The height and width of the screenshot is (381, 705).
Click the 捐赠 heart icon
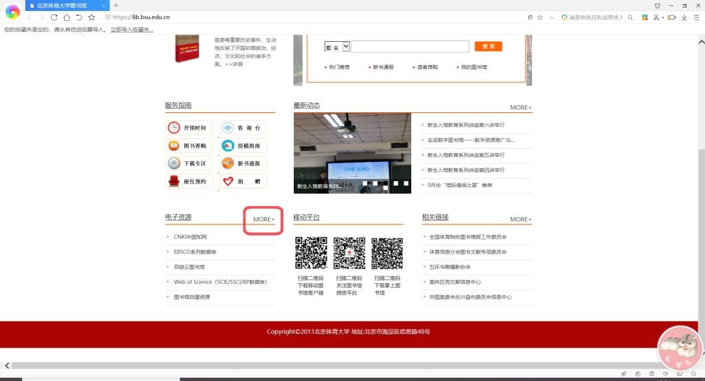pos(228,181)
